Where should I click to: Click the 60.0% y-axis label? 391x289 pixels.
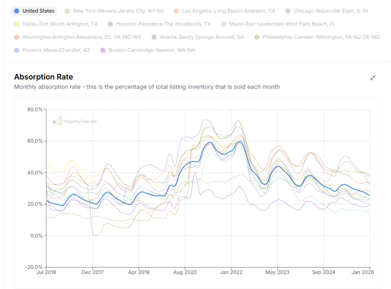coord(35,141)
